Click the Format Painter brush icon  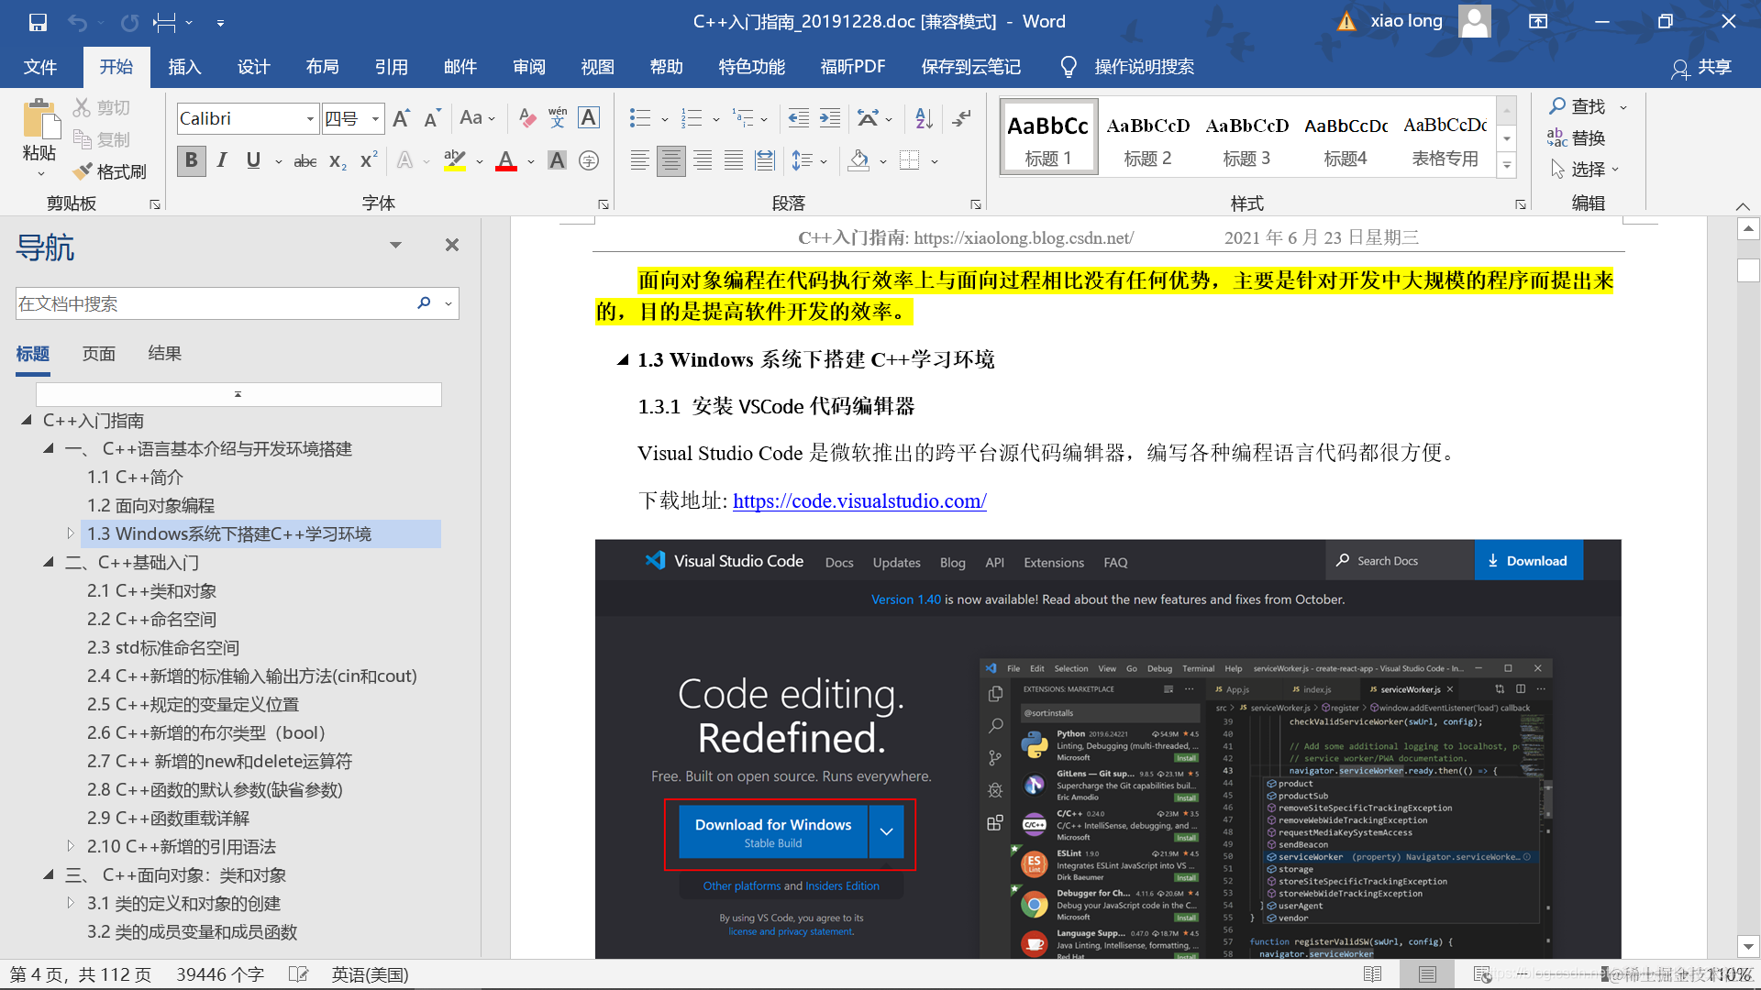click(x=83, y=171)
